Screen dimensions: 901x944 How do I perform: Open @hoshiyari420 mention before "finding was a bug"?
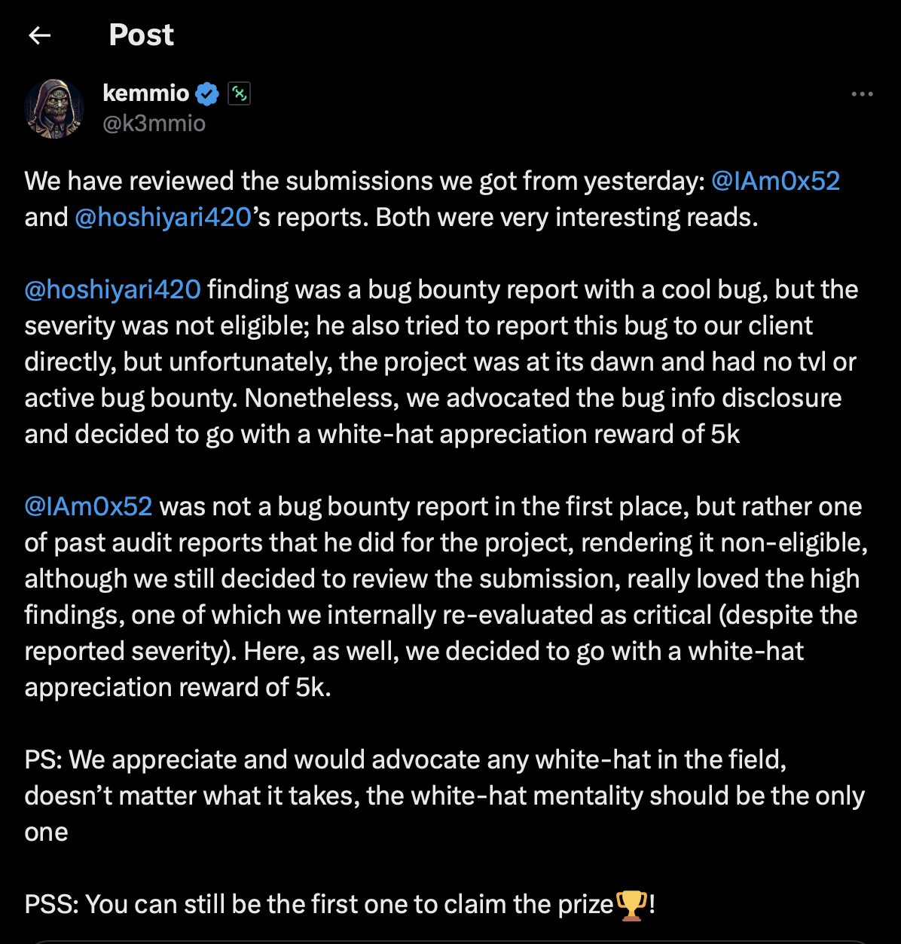pyautogui.click(x=113, y=289)
